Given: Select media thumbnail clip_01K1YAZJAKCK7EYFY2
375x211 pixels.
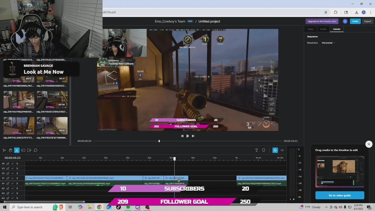Looking at the screenshot, I should point(19,126).
